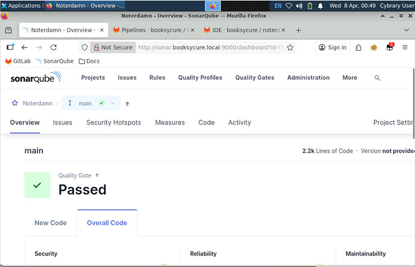Open Firefox extensions puzzle icon
The image size is (415, 267).
[359, 48]
